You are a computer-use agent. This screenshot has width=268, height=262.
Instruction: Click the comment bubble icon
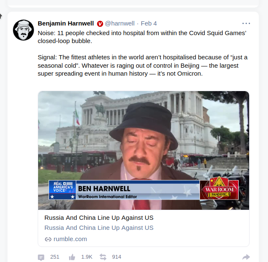click(41, 257)
